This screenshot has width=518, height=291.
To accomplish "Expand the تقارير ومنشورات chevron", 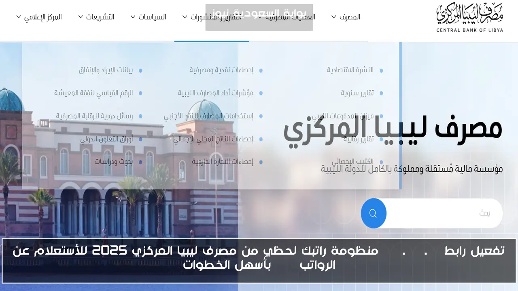I will [185, 17].
